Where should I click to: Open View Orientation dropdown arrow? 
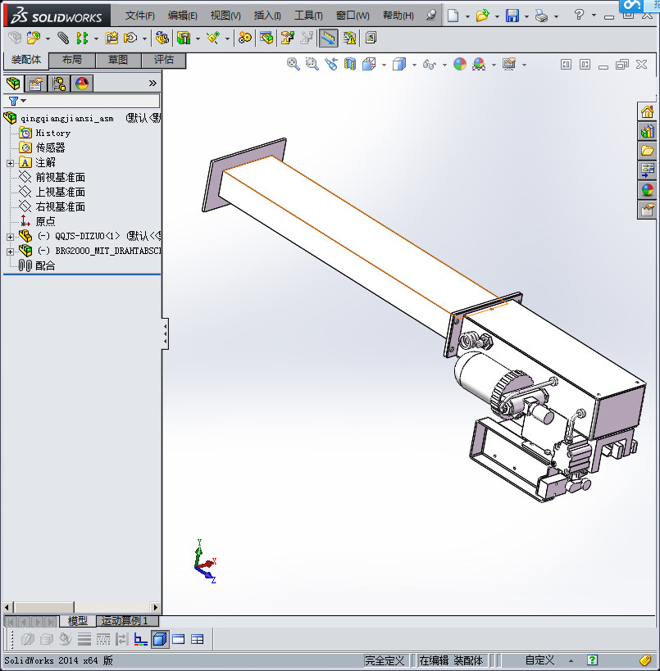point(384,65)
